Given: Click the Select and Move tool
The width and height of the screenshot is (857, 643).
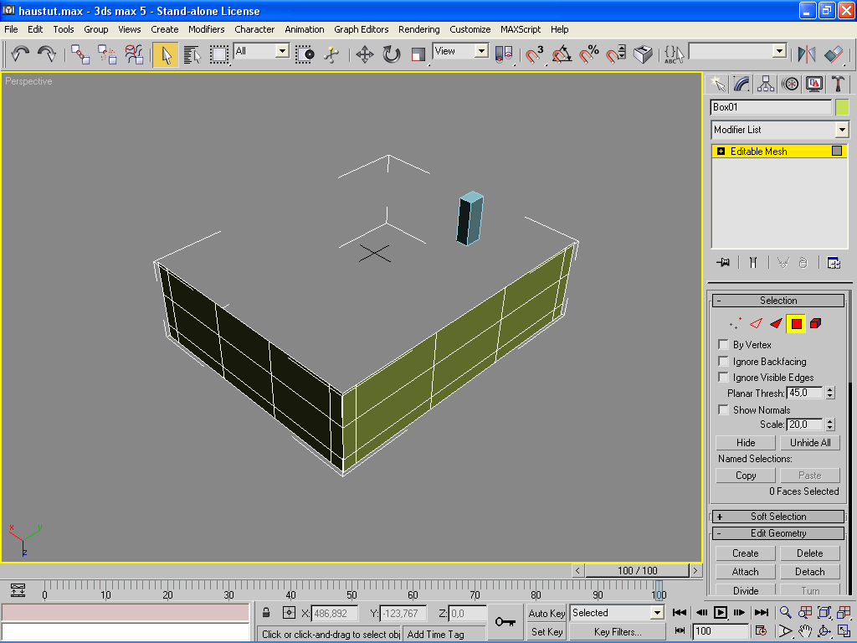Looking at the screenshot, I should click(364, 54).
